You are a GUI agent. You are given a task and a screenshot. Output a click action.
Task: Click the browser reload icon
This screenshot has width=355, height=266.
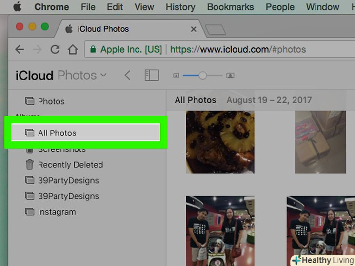[x=55, y=49]
